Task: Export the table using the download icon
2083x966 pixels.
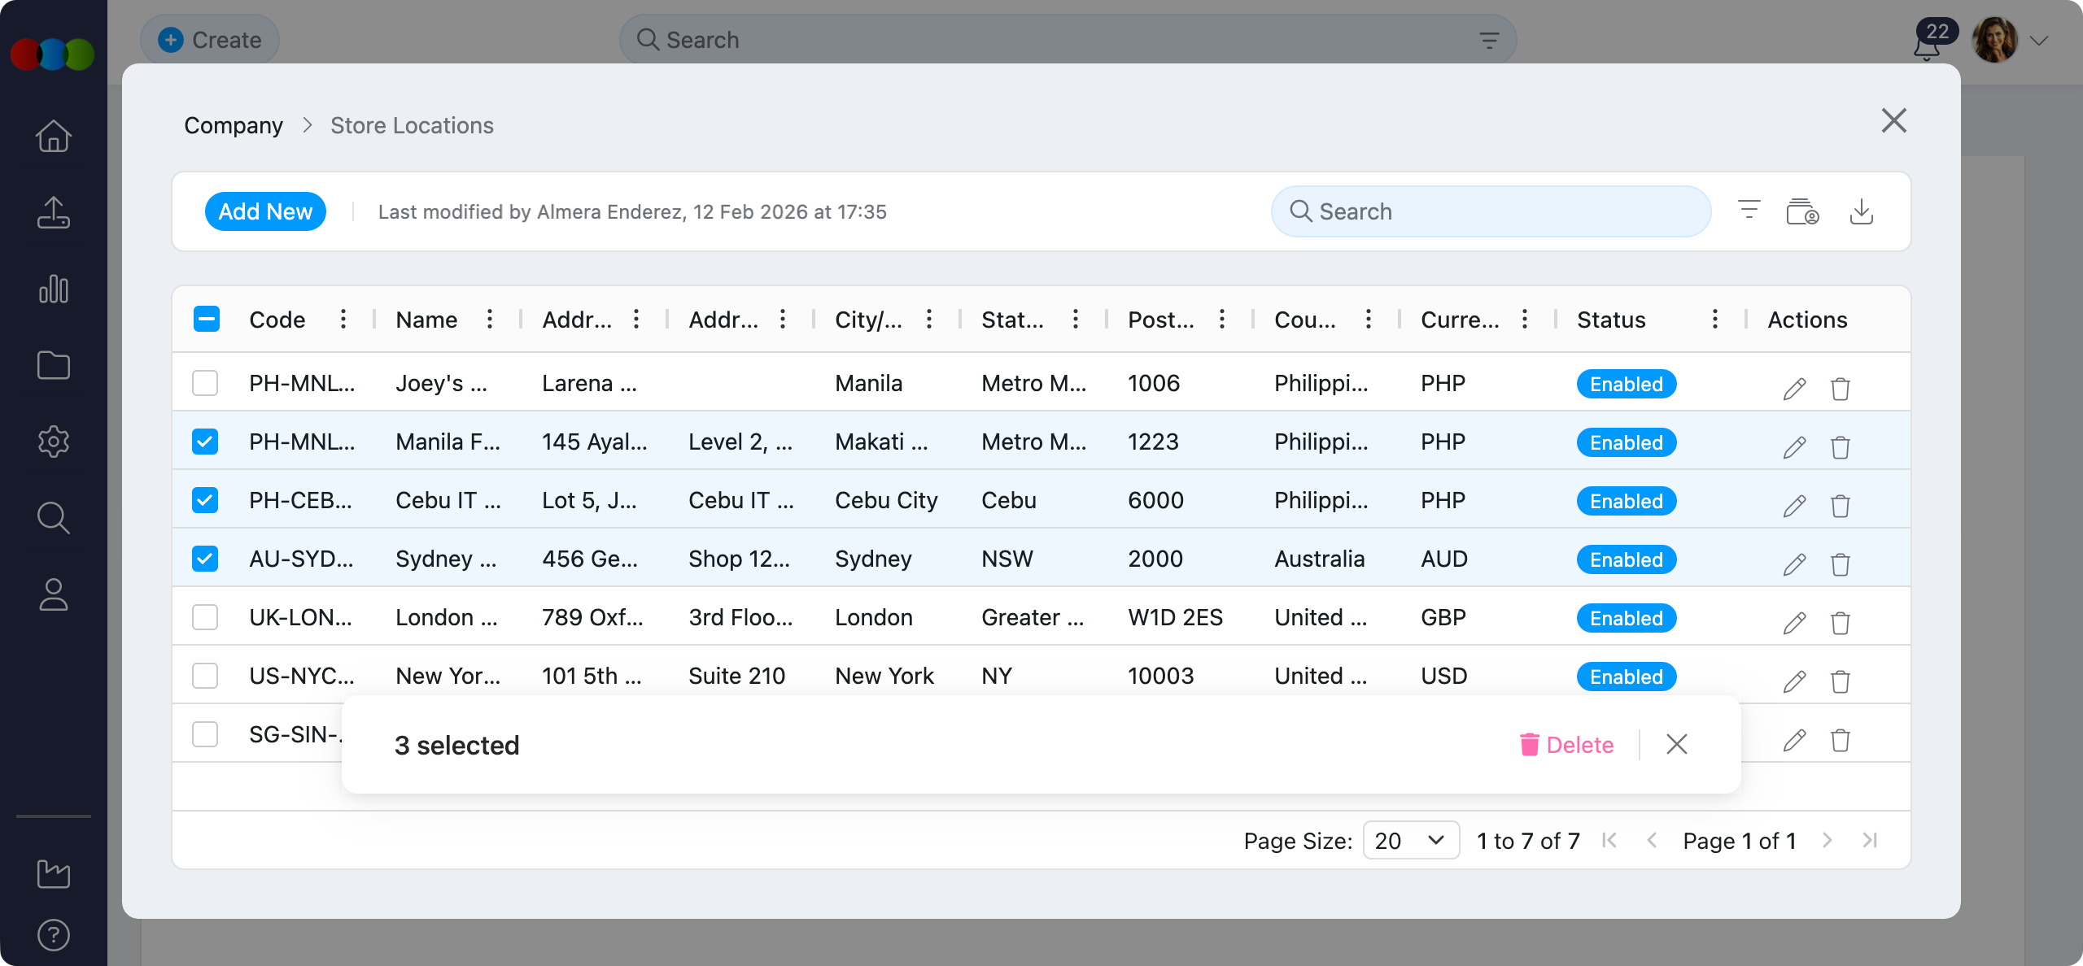Action: (1863, 211)
